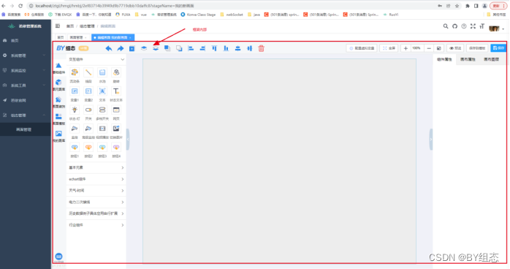Click the undo arrow in the editor toolbar
The width and height of the screenshot is (510, 269).
[x=109, y=48]
